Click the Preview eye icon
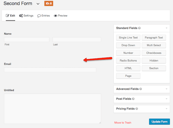 click(x=55, y=16)
